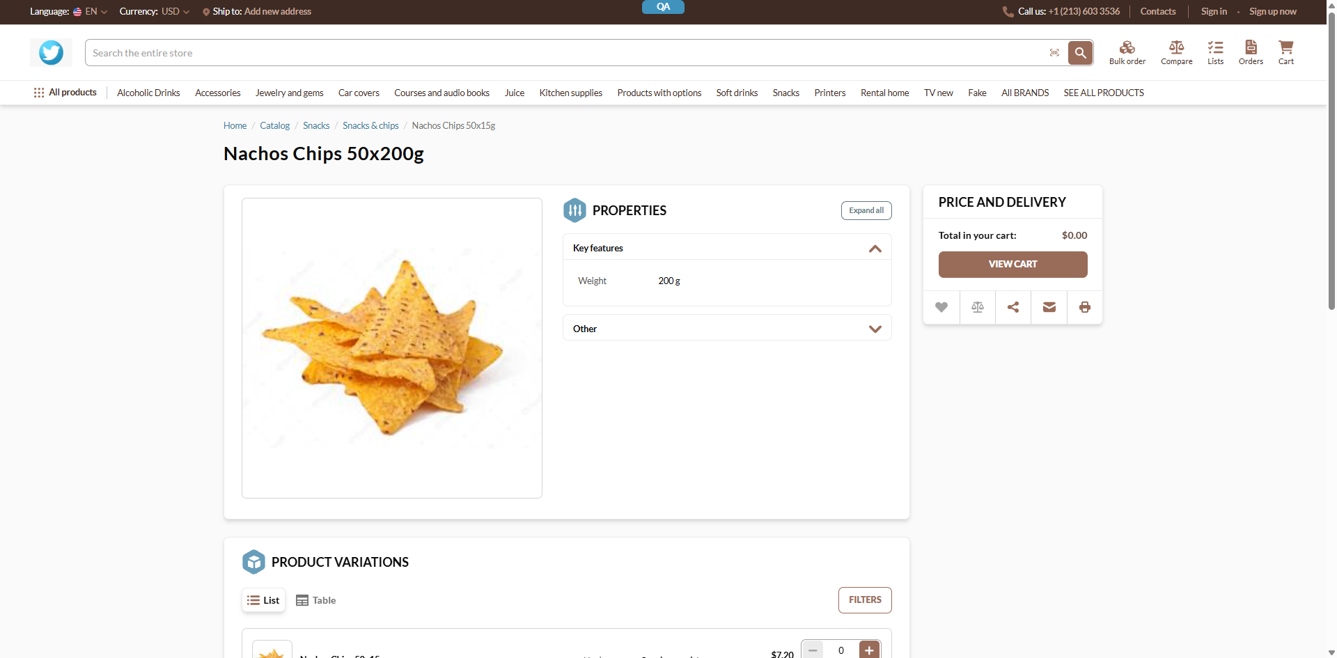
Task: Go to Snacks & chips breadcrumb
Action: [x=370, y=126]
